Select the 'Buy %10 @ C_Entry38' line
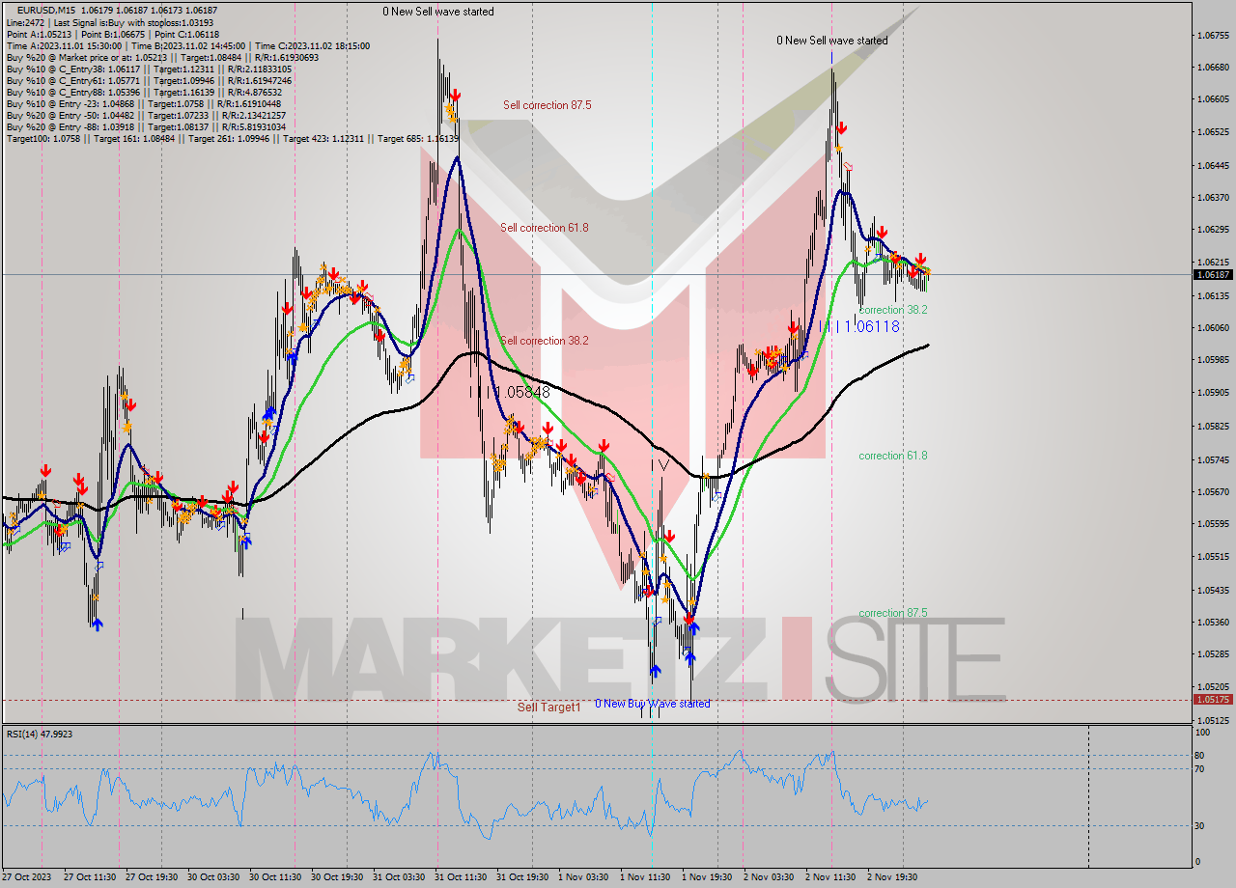Image resolution: width=1236 pixels, height=888 pixels. click(x=149, y=69)
